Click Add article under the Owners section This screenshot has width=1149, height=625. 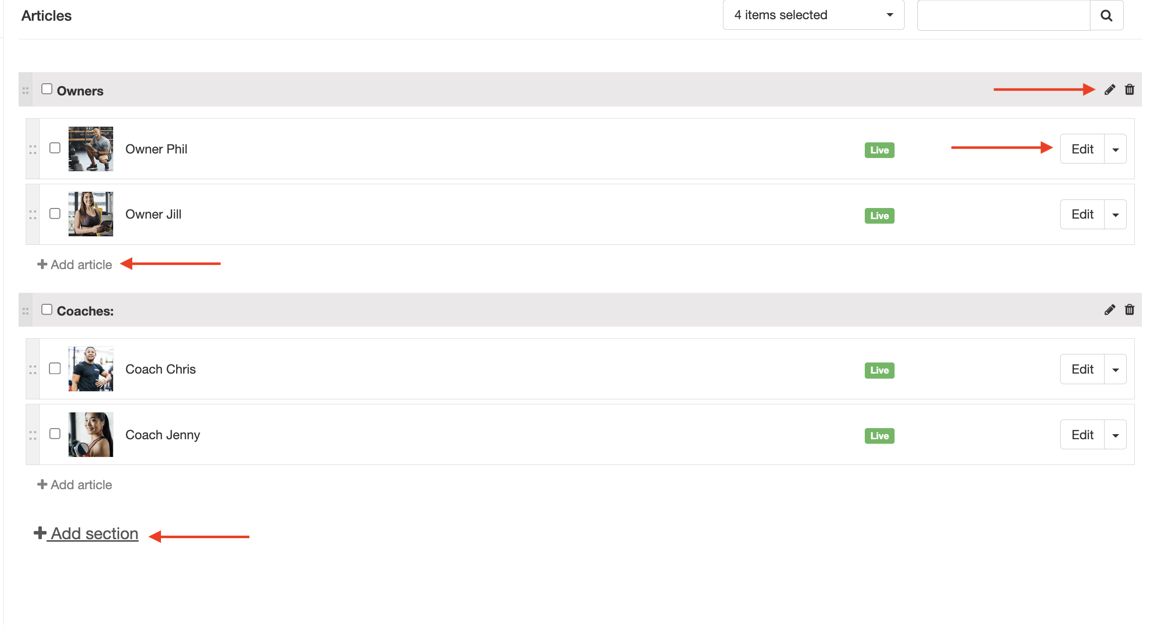tap(75, 265)
